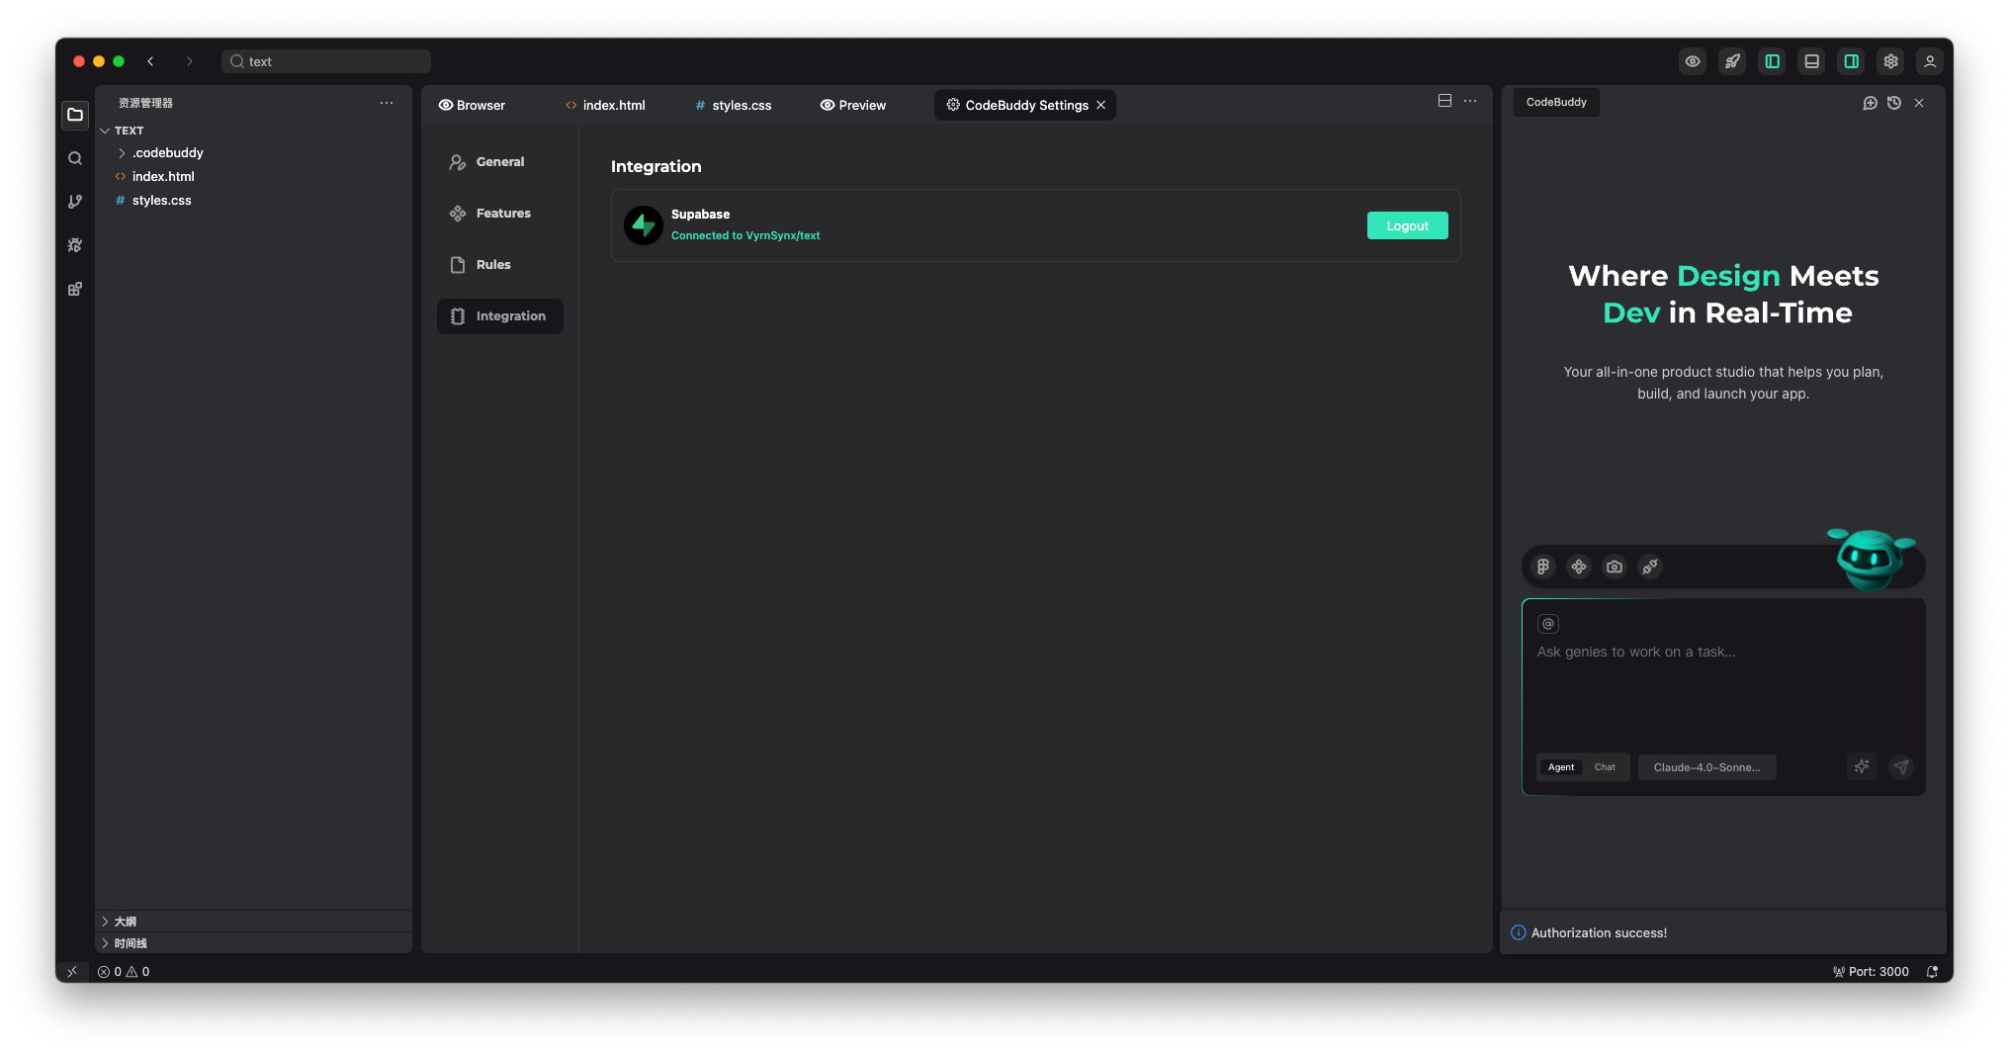Image resolution: width=2009 pixels, height=1056 pixels.
Task: Toggle the right sidebar layout icon
Action: (1851, 61)
